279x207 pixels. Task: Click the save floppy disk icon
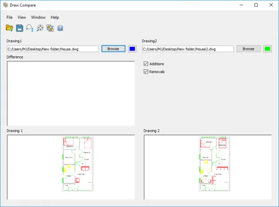tap(19, 28)
